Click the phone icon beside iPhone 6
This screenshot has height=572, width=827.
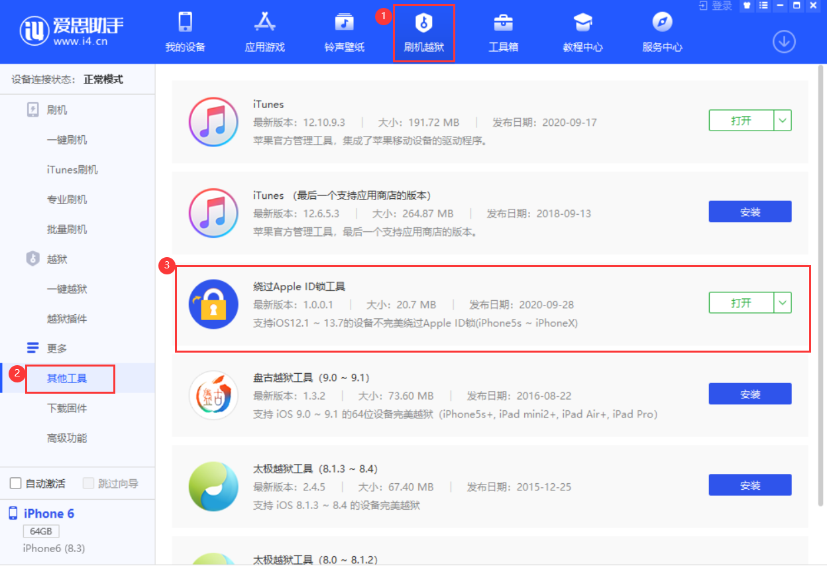tap(13, 513)
